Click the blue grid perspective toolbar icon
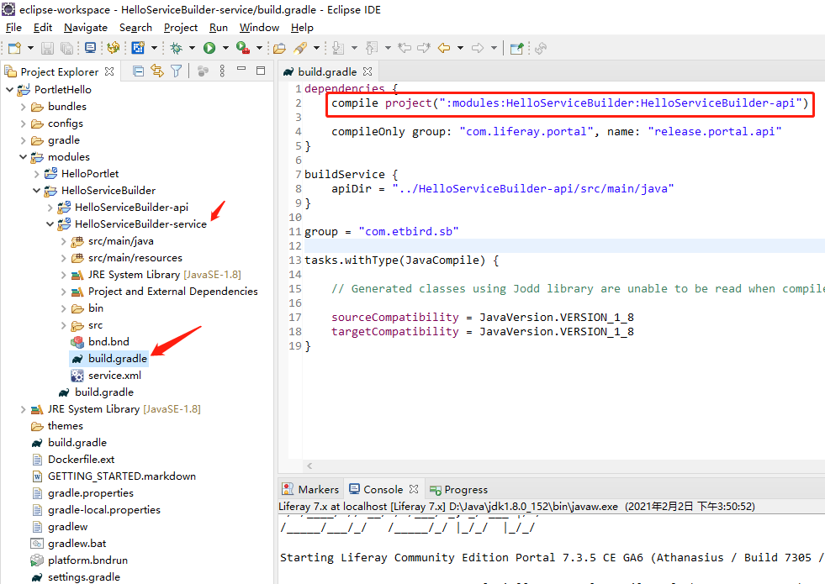825x584 pixels. click(x=138, y=48)
